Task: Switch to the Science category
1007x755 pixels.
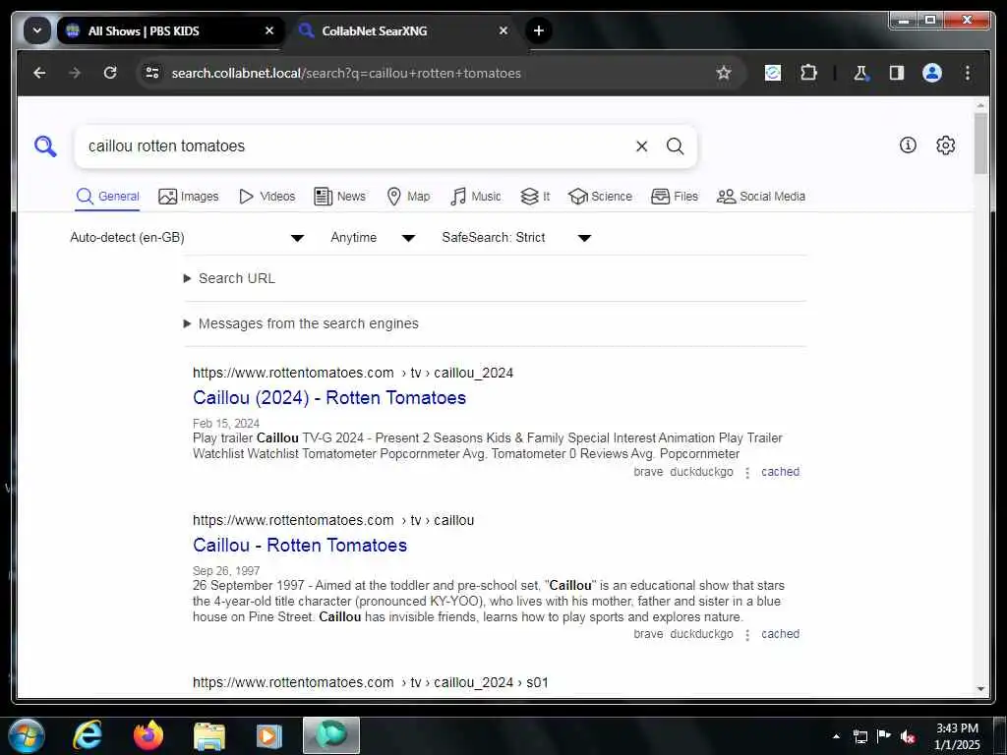Action: [x=600, y=197]
